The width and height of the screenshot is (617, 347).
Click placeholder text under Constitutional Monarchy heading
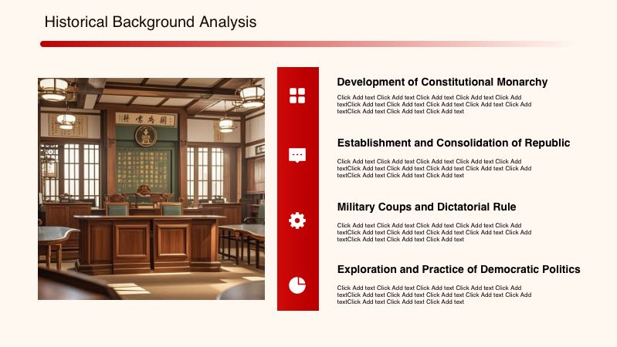tap(434, 104)
